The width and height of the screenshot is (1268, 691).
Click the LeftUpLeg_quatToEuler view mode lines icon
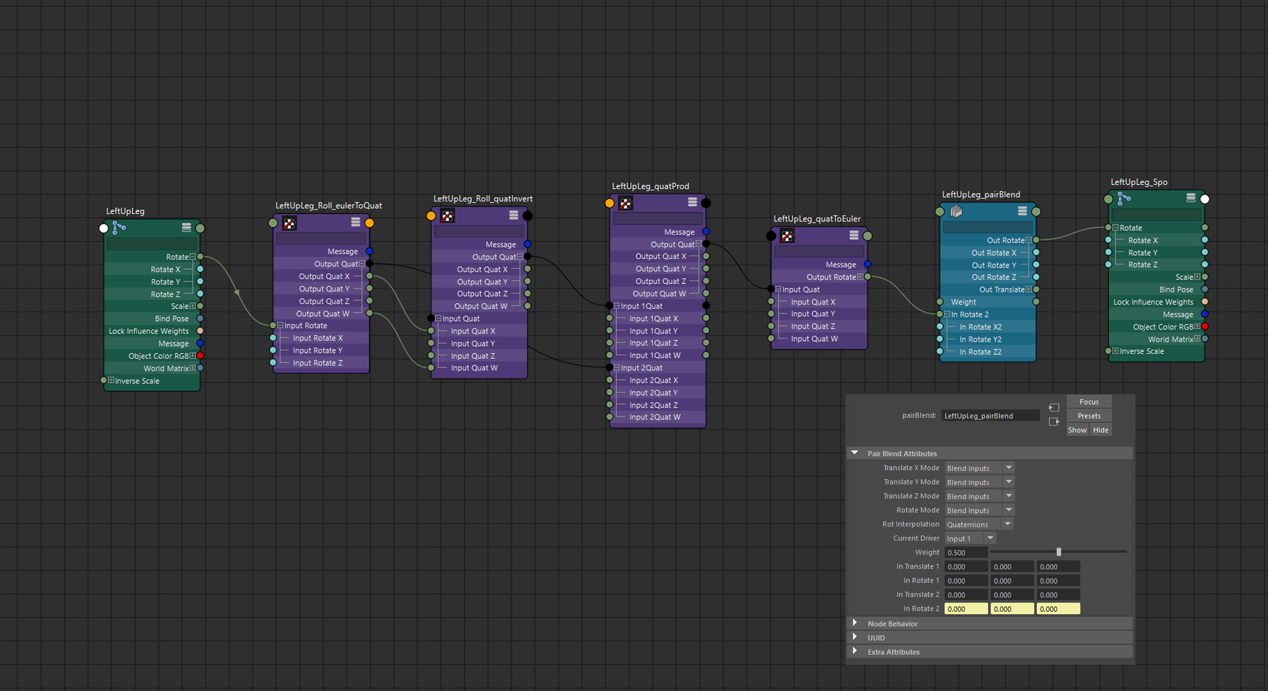854,235
